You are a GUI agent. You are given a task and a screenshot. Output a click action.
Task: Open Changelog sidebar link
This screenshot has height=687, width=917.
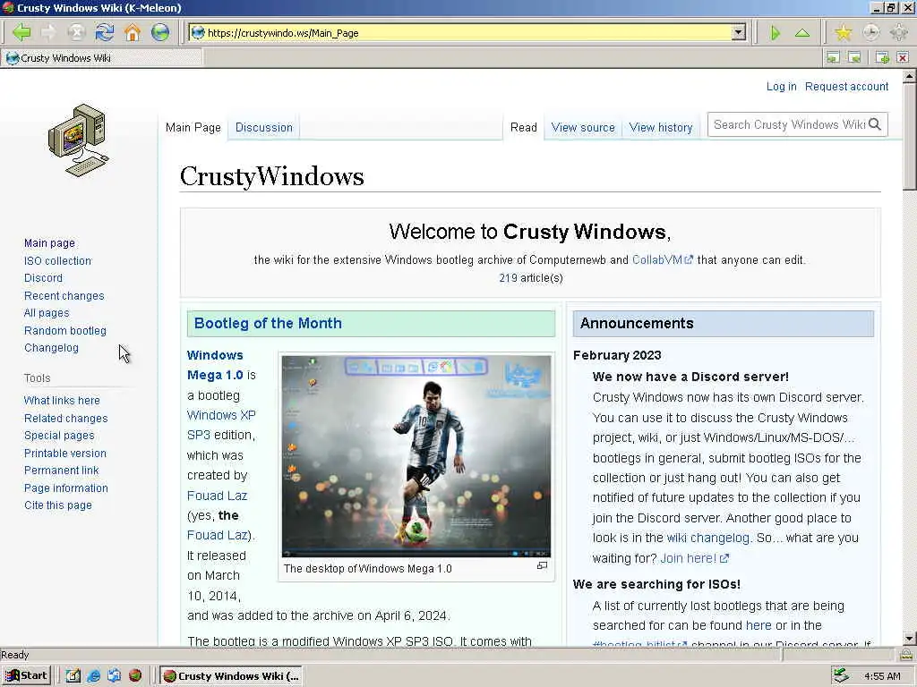[51, 348]
